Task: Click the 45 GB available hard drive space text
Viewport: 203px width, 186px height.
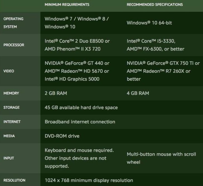Action: pyautogui.click(x=81, y=108)
